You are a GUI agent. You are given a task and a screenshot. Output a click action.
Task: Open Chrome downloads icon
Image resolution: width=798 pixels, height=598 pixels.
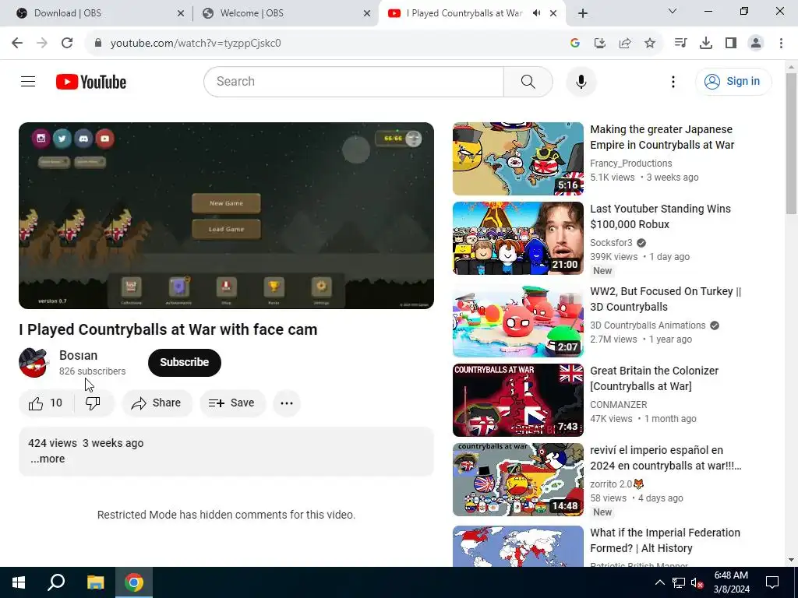(706, 44)
